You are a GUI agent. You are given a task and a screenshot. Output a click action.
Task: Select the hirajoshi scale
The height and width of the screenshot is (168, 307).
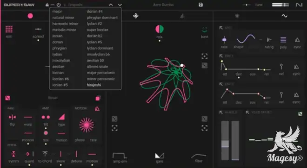coord(94,85)
